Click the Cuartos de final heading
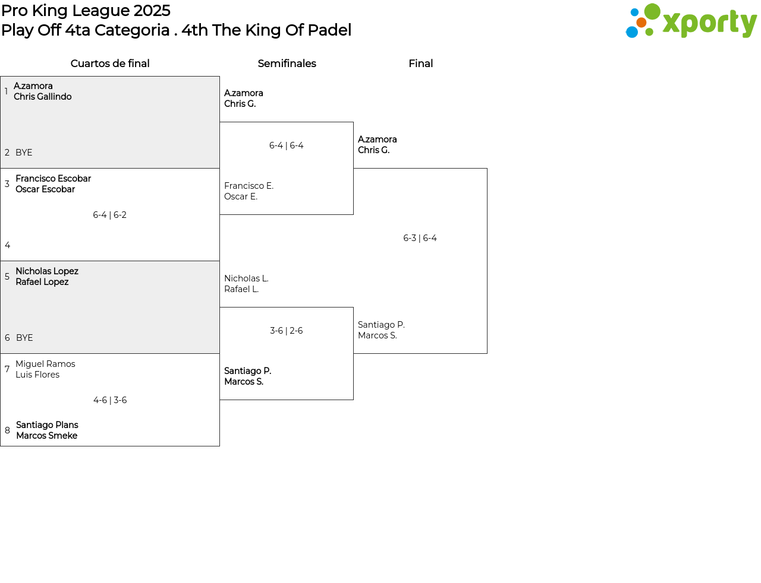The width and height of the screenshot is (761, 583). tap(110, 64)
